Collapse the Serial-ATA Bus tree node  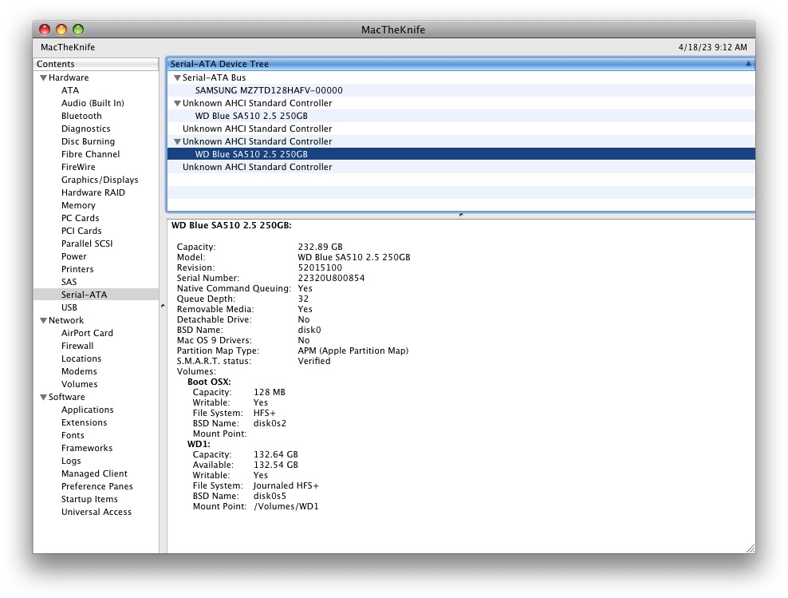(177, 78)
